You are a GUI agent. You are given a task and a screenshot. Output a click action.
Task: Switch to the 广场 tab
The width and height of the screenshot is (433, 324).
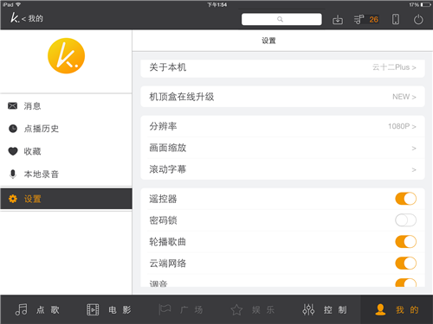tap(180, 309)
